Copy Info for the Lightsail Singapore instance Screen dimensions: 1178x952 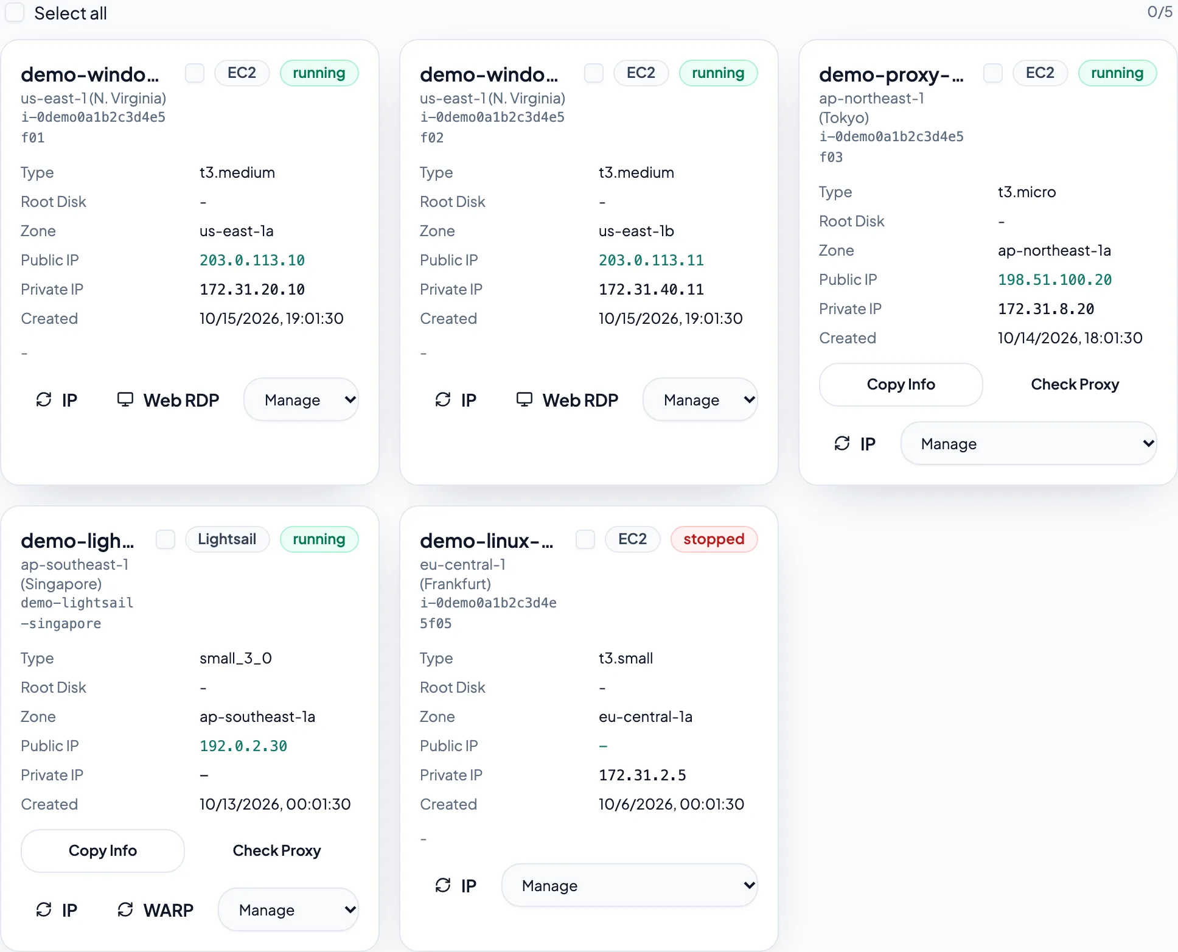point(103,851)
